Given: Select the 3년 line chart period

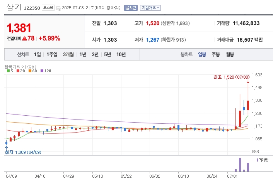Looking at the screenshot, I should 95,54.
